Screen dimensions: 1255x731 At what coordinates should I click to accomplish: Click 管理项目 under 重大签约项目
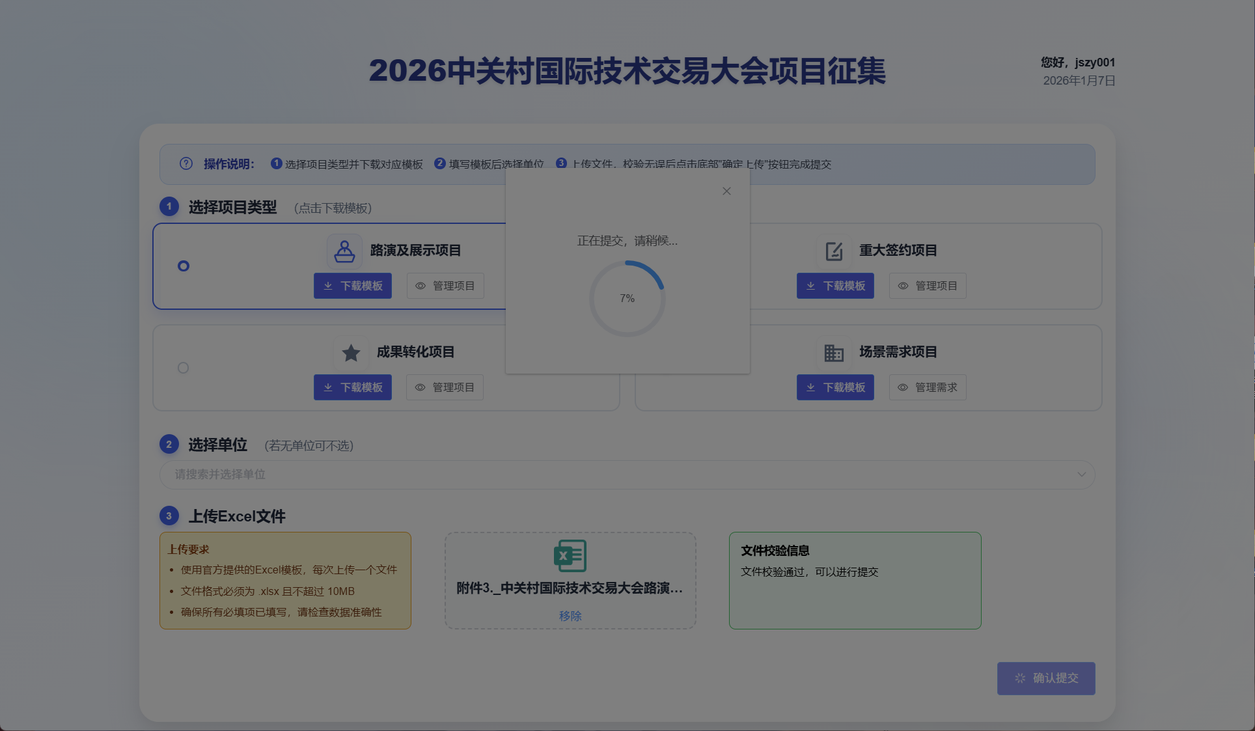[928, 286]
